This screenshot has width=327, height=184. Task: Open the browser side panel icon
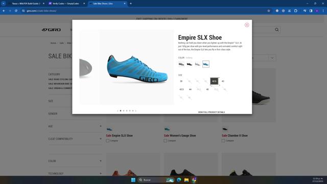point(311,11)
